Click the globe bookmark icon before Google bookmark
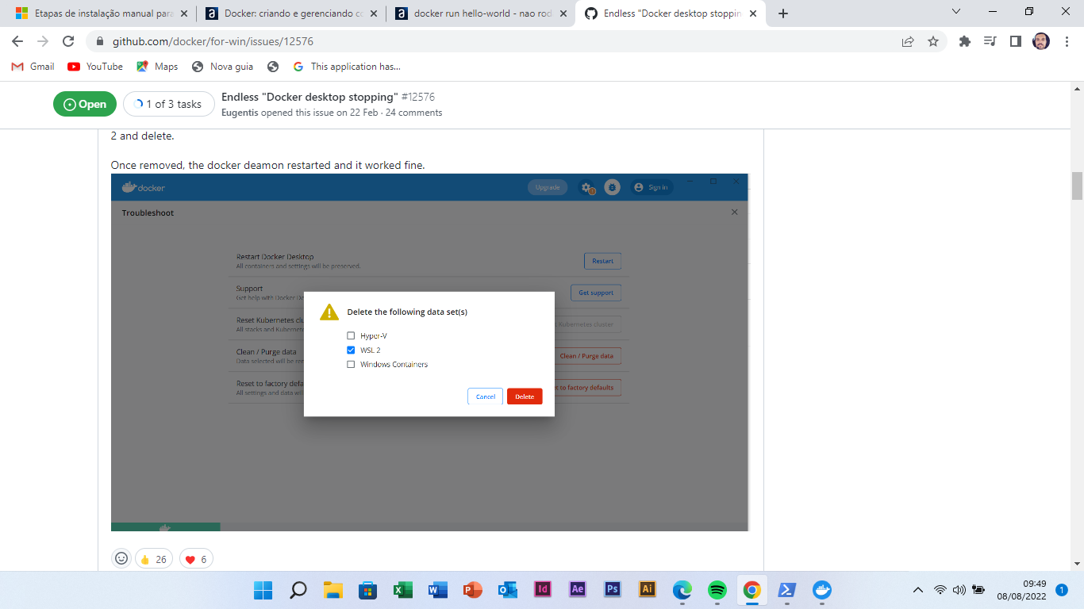1084x609 pixels. (273, 67)
